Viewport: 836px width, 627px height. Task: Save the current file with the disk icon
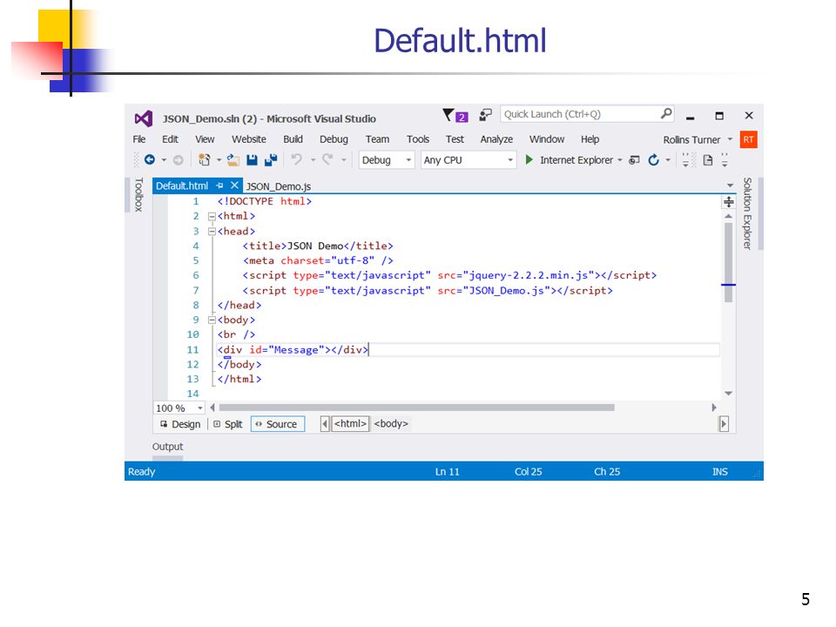coord(252,159)
